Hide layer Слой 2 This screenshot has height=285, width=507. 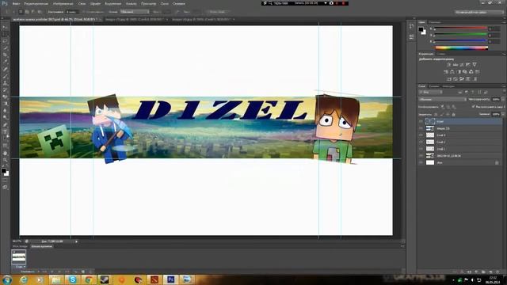click(421, 142)
